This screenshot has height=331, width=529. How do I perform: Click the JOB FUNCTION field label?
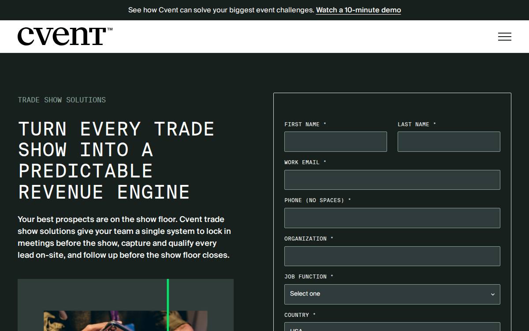tap(309, 277)
